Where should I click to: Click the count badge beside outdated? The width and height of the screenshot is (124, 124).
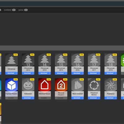(14, 10)
